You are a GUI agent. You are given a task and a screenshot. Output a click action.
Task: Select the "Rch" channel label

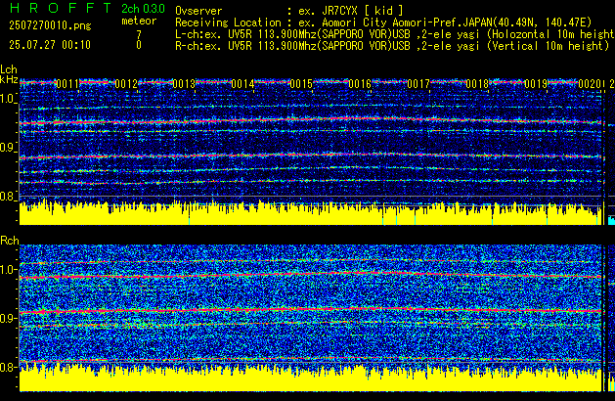[10, 241]
